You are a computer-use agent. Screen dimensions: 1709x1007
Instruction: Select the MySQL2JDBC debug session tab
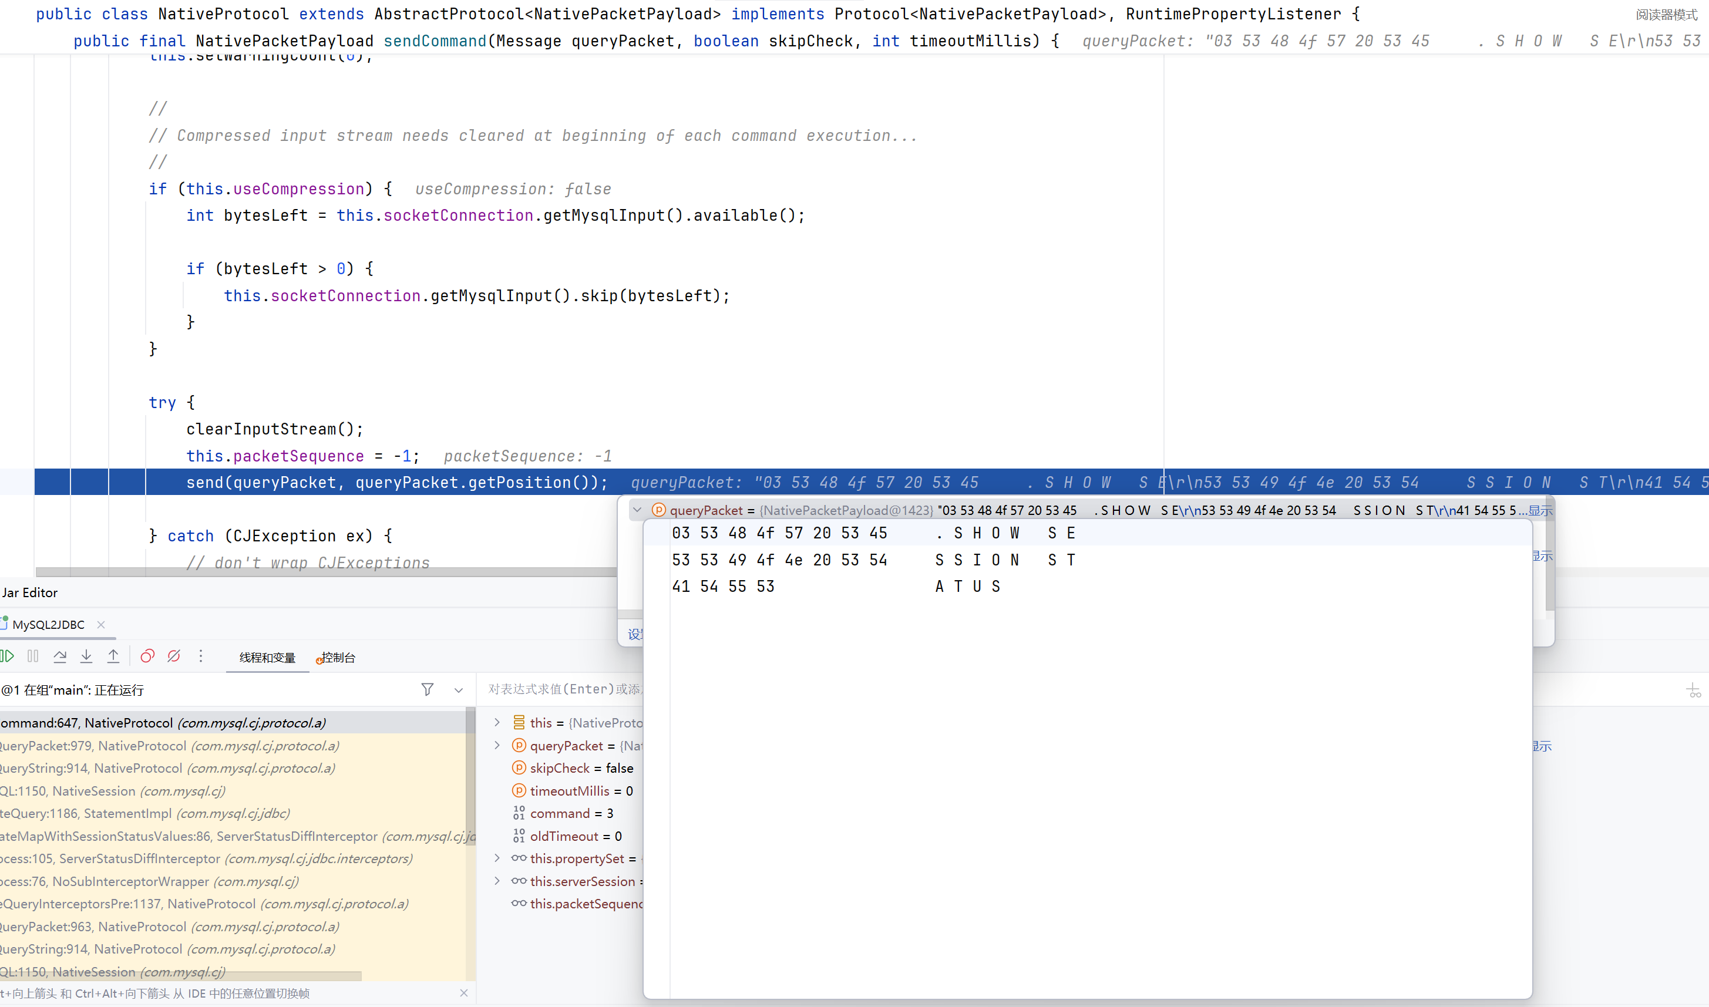pos(49,624)
